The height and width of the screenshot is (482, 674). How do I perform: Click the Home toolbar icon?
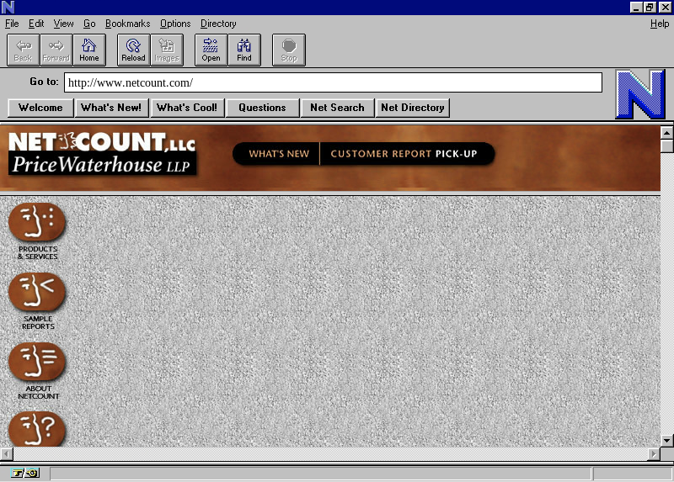tap(89, 50)
